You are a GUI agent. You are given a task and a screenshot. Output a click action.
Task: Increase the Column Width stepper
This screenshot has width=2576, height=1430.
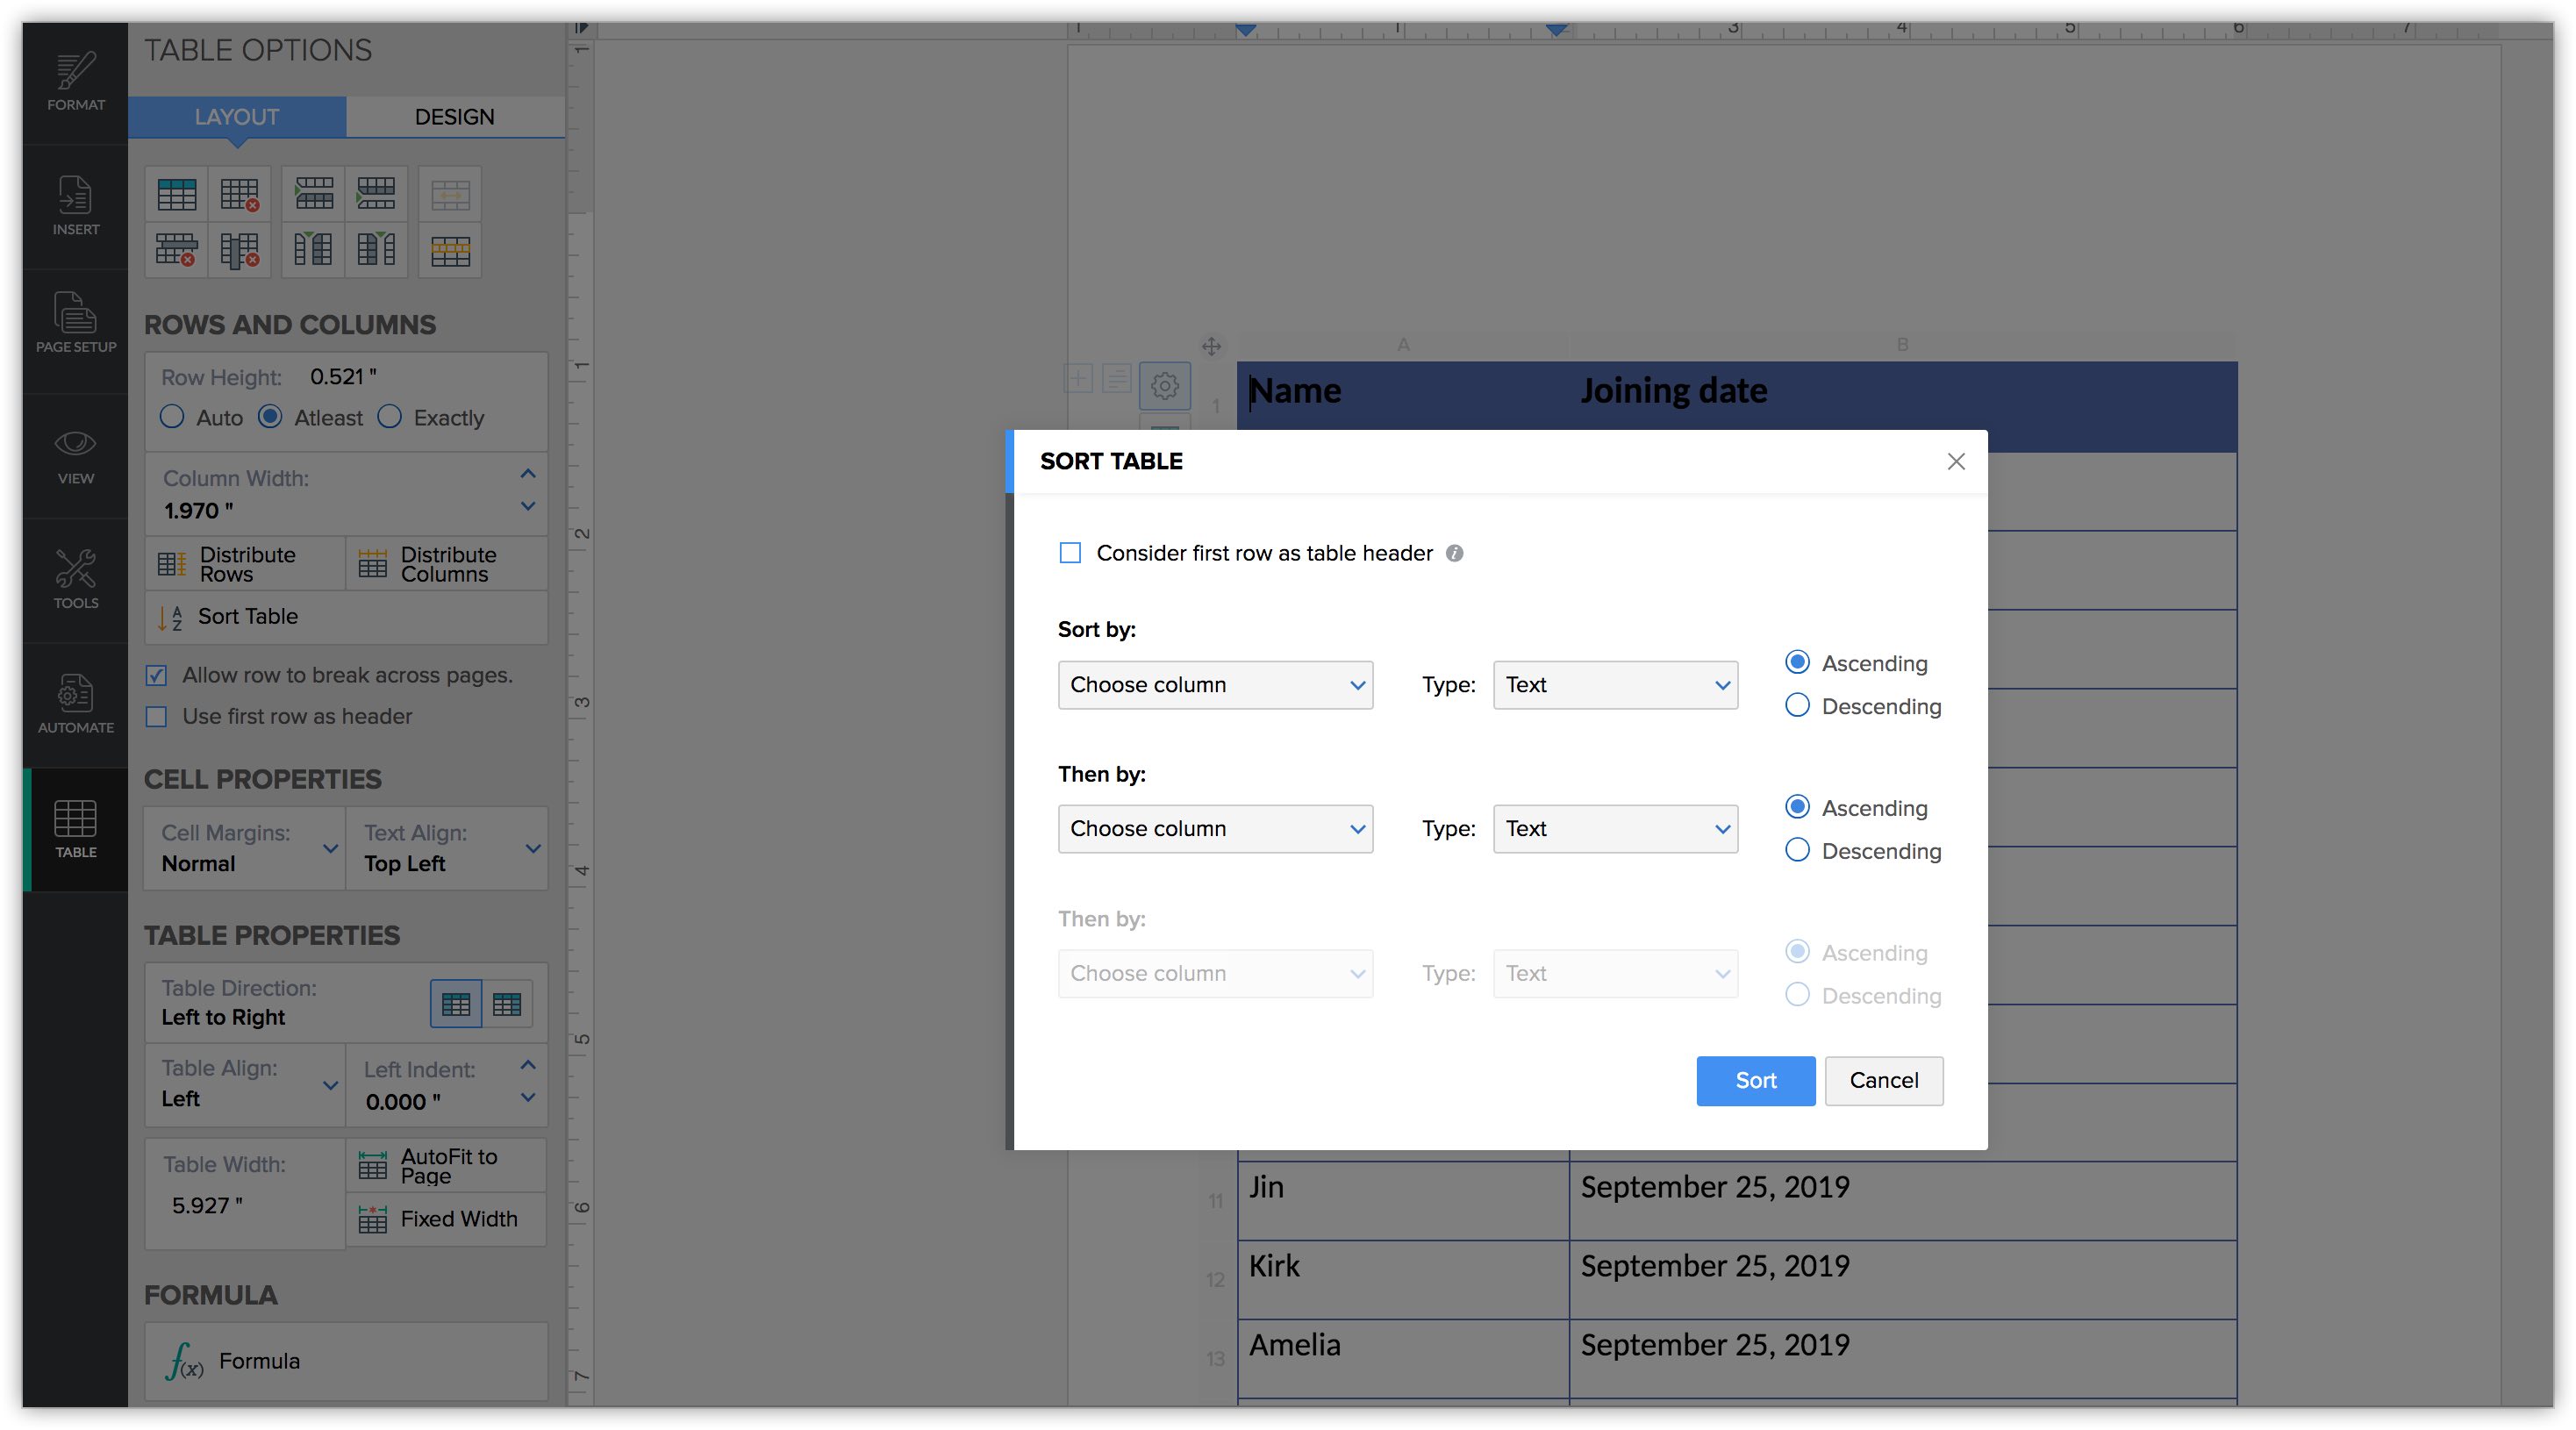tap(528, 474)
